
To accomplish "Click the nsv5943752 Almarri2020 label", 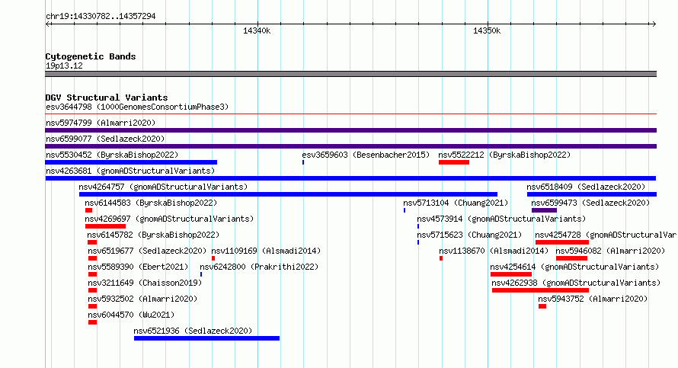I will 593,299.
